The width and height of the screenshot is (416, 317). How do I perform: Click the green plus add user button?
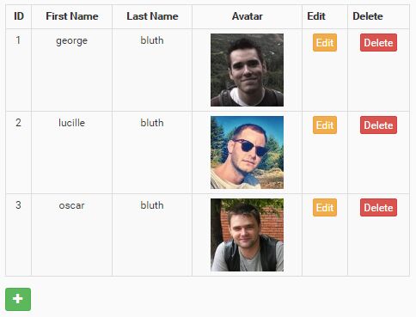18,299
